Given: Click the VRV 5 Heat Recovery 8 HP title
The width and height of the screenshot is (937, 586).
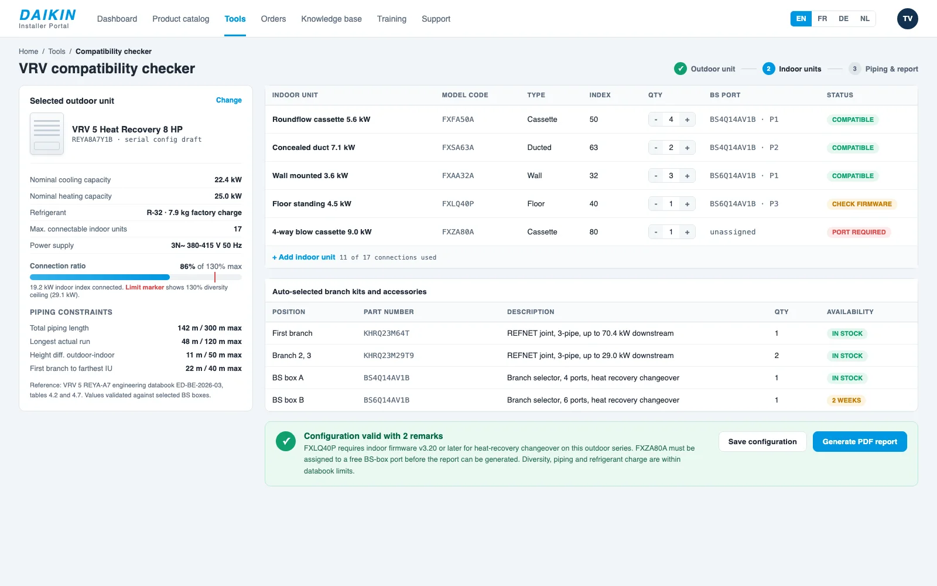Looking at the screenshot, I should [127, 130].
